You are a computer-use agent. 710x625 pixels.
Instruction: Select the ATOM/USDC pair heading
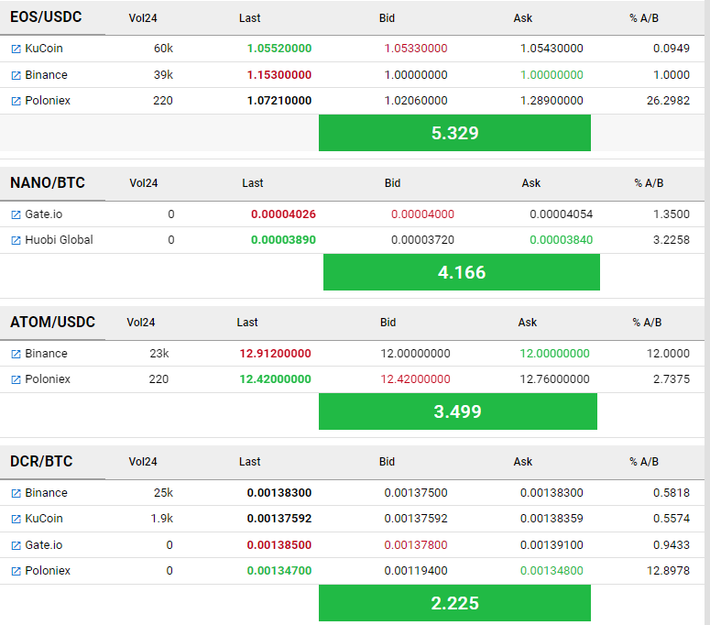[52, 322]
